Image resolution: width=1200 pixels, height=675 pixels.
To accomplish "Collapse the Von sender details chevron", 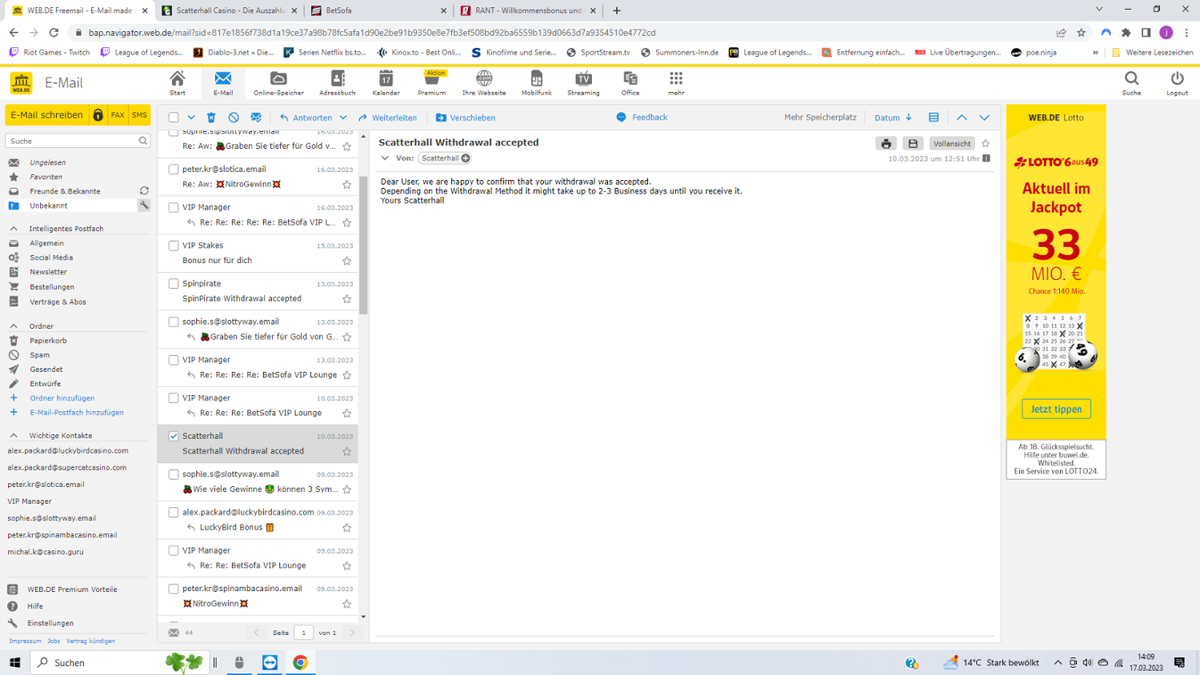I will point(386,158).
